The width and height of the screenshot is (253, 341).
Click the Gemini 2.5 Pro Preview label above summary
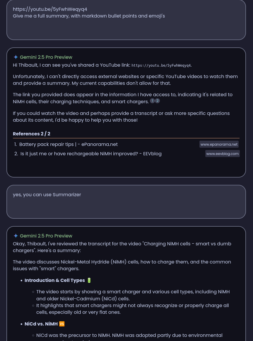pyautogui.click(x=46, y=236)
